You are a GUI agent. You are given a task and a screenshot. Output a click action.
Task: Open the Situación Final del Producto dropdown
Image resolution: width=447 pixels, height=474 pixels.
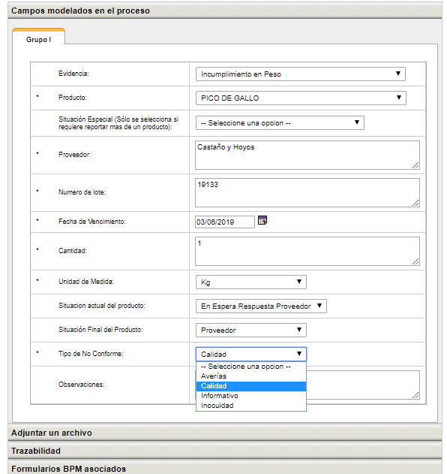(250, 330)
